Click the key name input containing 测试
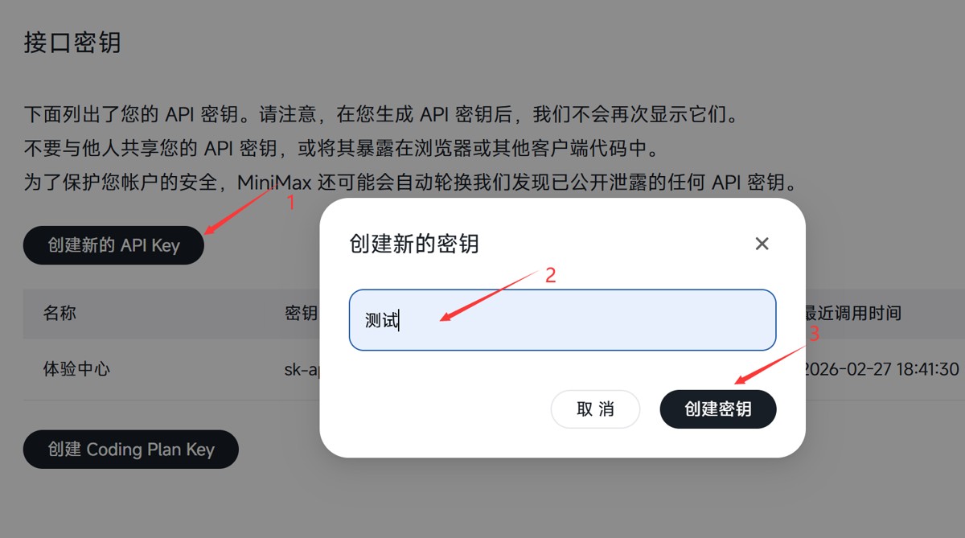Image resolution: width=965 pixels, height=538 pixels. [562, 320]
